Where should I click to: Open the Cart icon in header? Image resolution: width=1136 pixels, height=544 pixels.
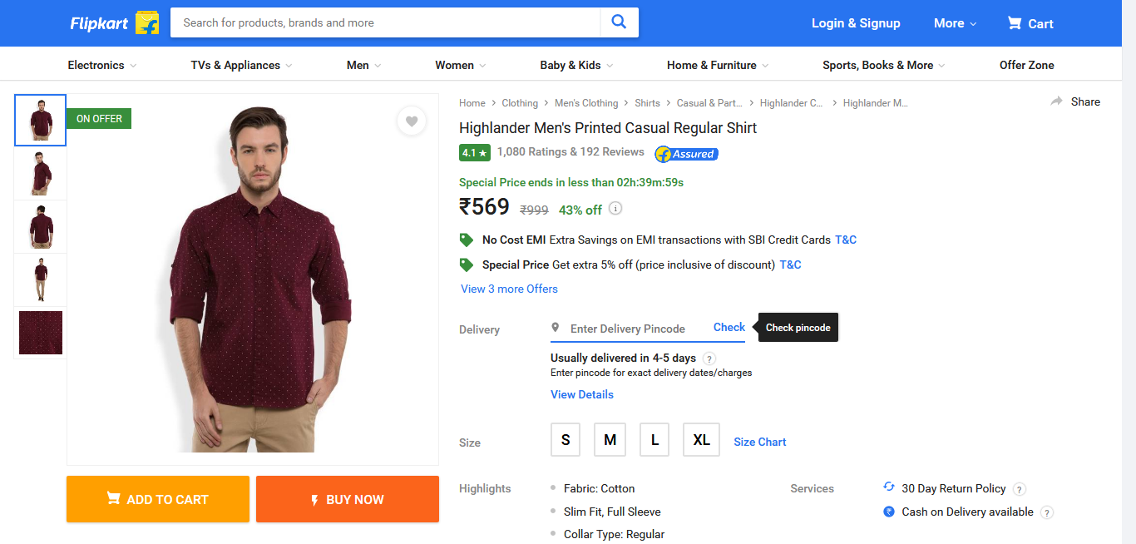click(x=1015, y=23)
